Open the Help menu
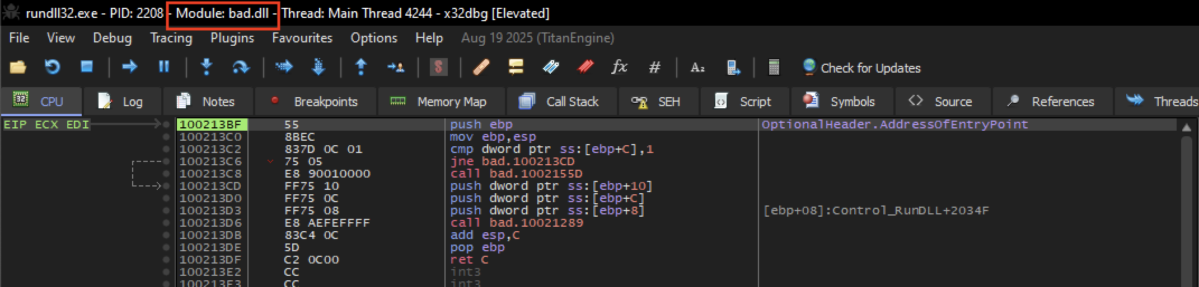1199x287 pixels. pos(429,38)
